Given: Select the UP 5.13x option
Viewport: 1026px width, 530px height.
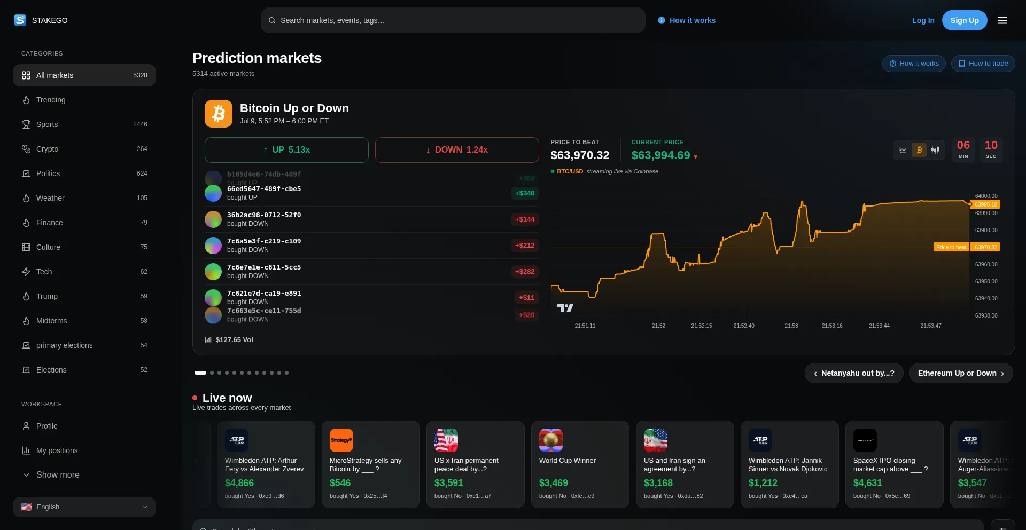Looking at the screenshot, I should [x=286, y=150].
